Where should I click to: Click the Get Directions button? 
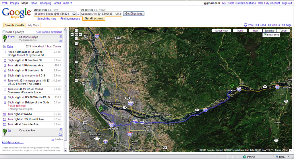coord(134,14)
